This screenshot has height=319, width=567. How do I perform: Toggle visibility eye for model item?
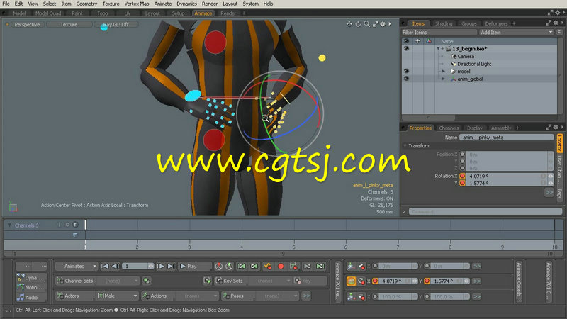pos(406,72)
